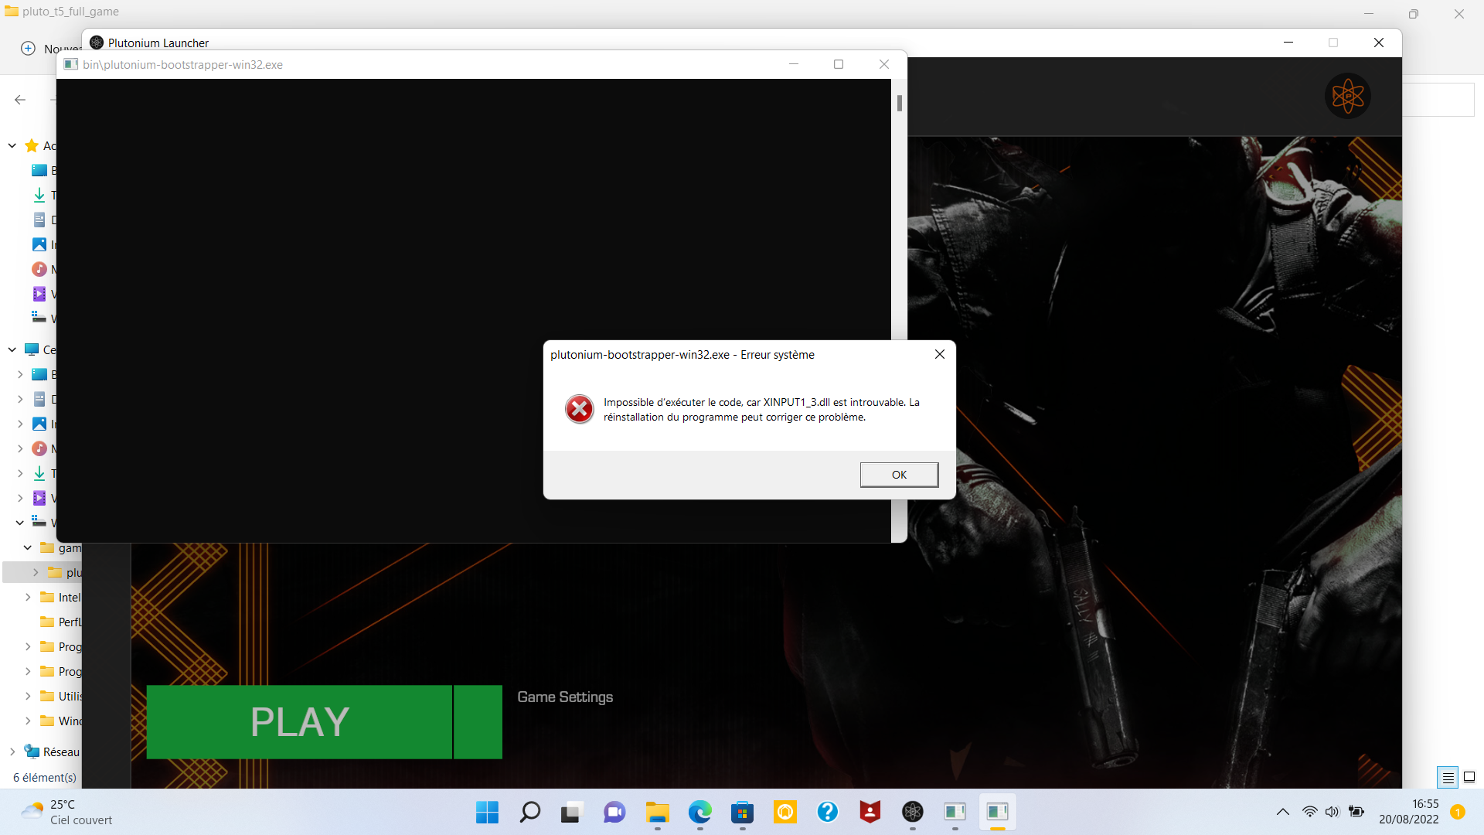Open the blue question-mark Help app on taskbar
This screenshot has height=835, width=1484.
point(828,812)
